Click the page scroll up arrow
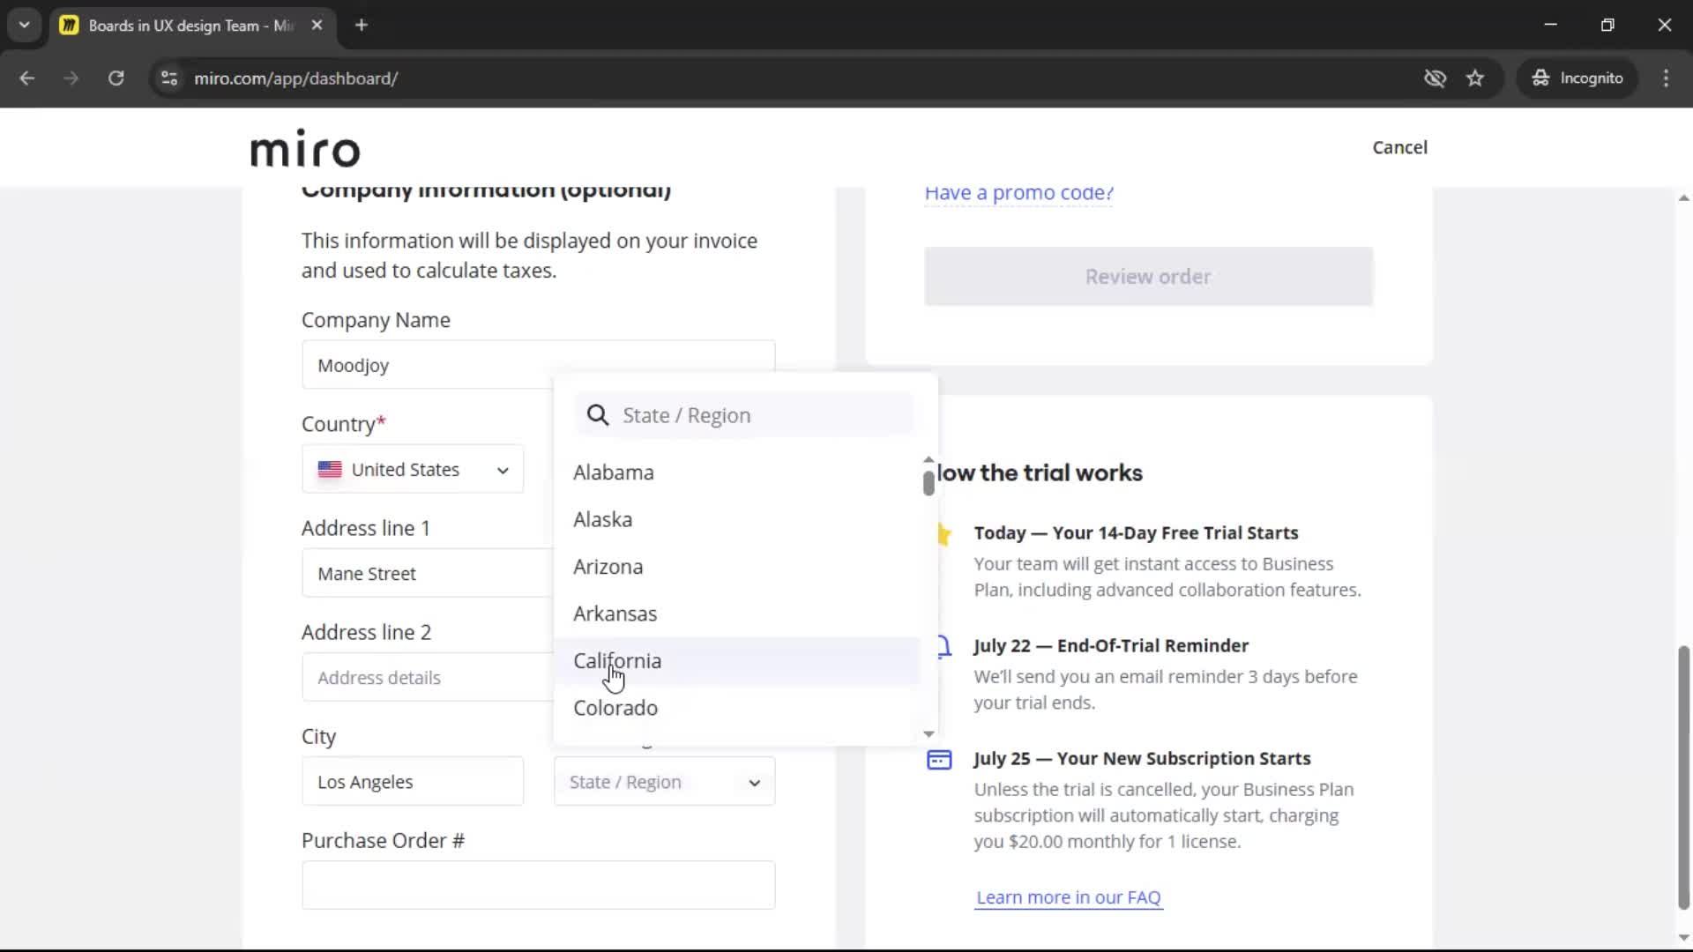1693x952 pixels. coord(1683,197)
